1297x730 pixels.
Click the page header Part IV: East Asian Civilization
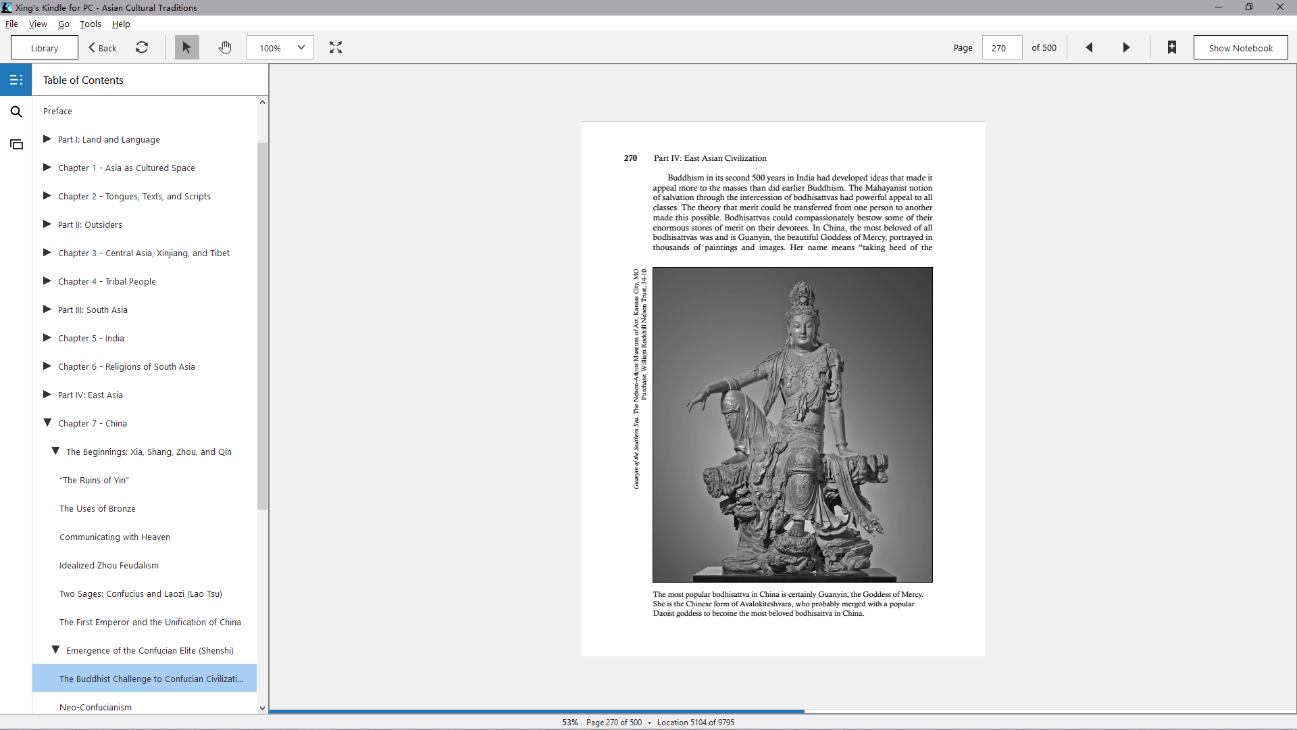pos(710,158)
